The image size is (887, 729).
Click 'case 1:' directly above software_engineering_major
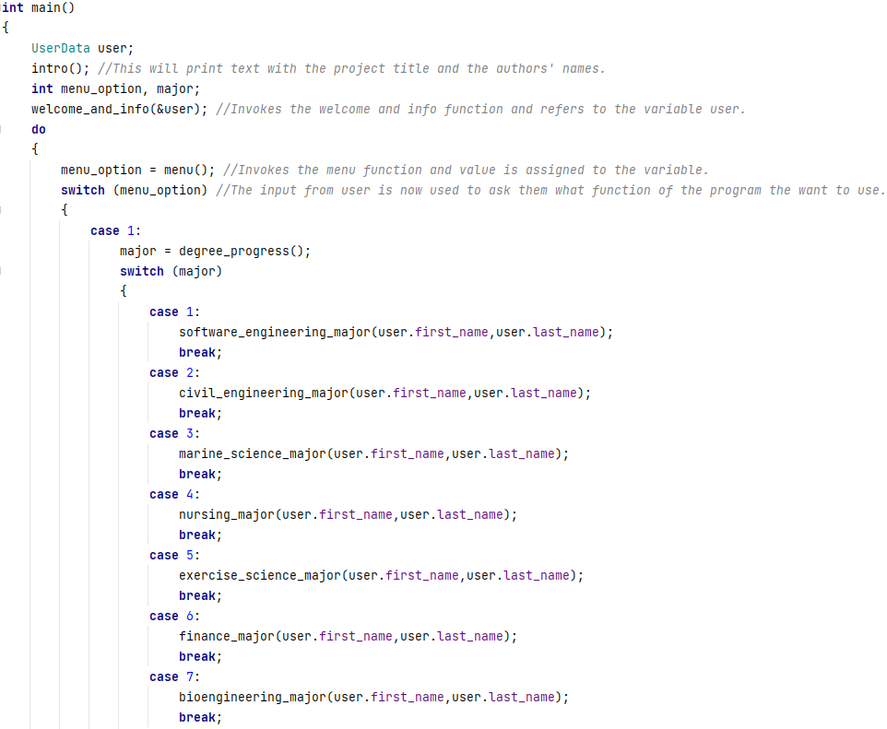tap(175, 312)
